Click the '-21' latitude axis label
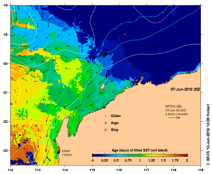This screenshot has width=212, height=174. coord(5,92)
